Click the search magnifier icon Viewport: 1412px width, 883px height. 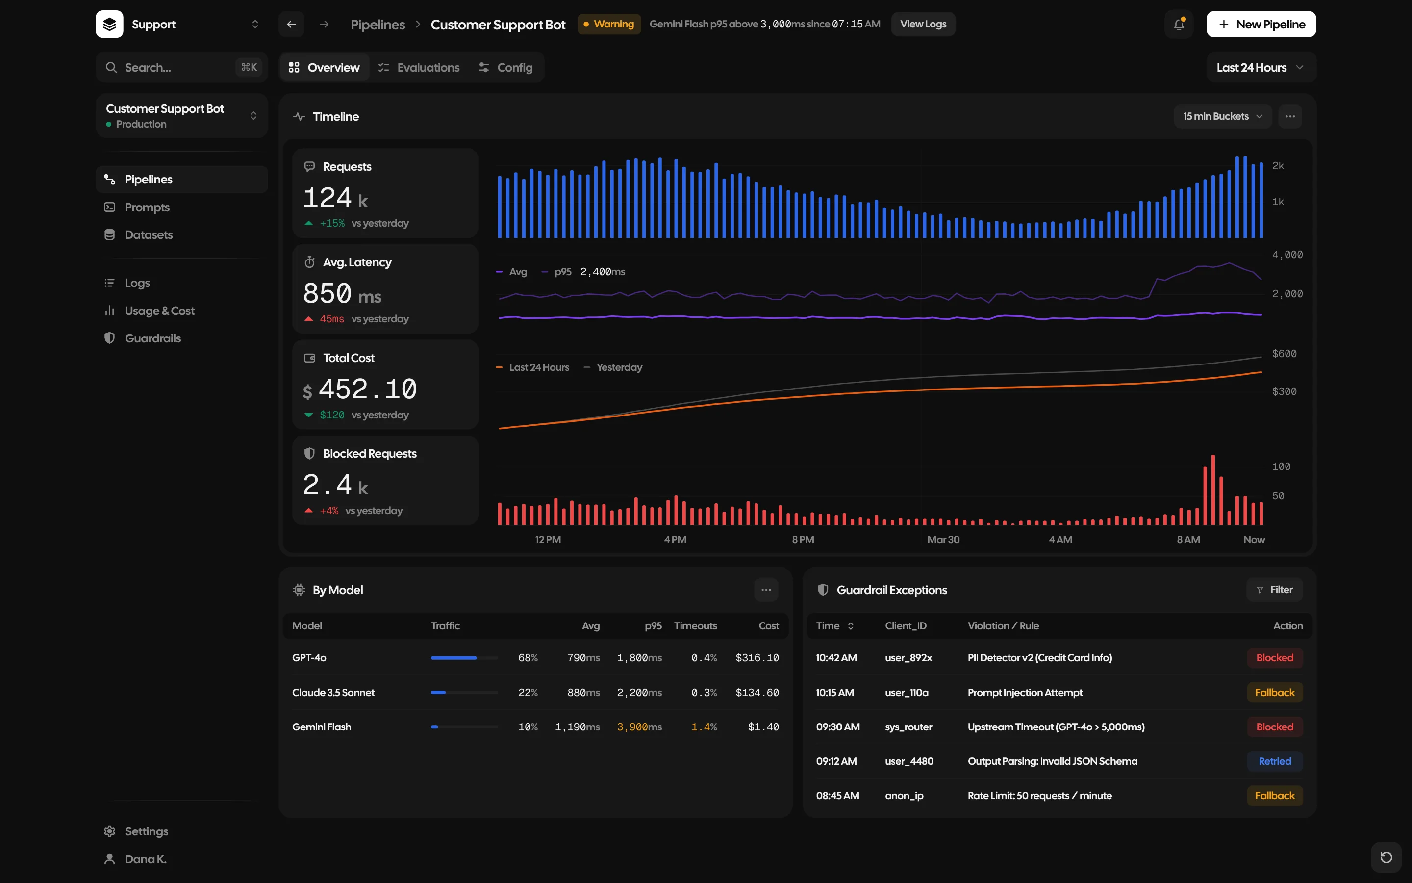111,67
